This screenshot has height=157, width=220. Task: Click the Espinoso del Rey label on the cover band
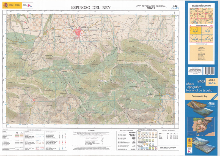coord(199,96)
